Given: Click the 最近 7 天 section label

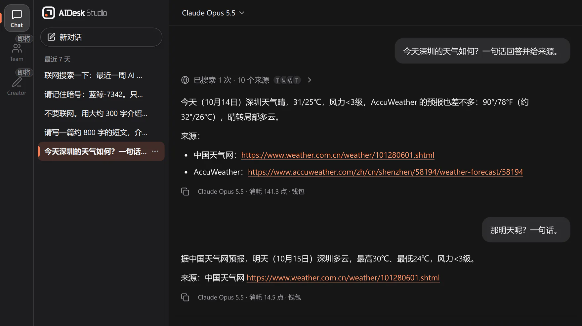Looking at the screenshot, I should 58,59.
